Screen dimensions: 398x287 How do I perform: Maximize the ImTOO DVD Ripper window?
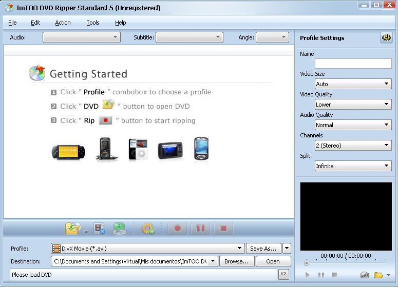(x=376, y=5)
